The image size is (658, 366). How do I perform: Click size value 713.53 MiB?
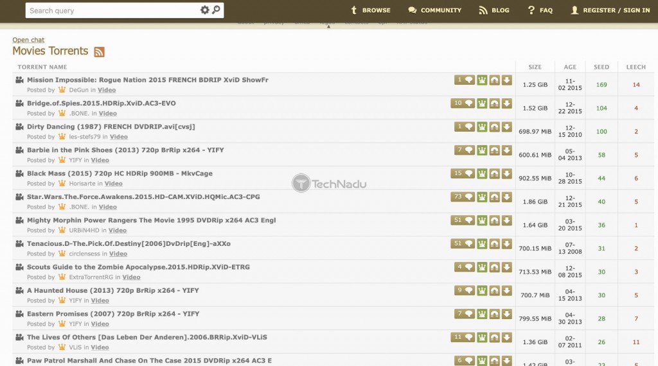pyautogui.click(x=535, y=272)
